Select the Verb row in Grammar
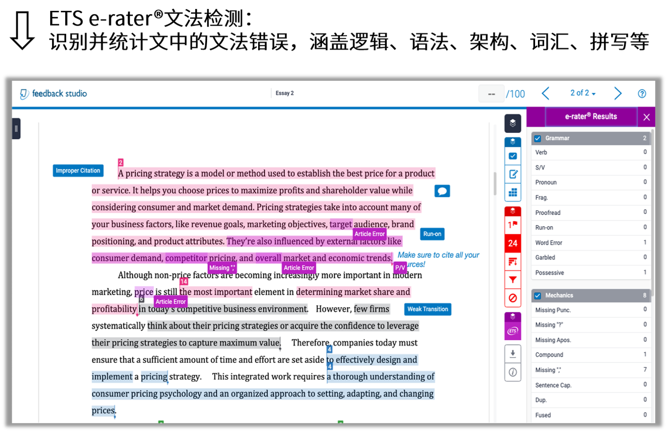667x432 pixels. 591,152
